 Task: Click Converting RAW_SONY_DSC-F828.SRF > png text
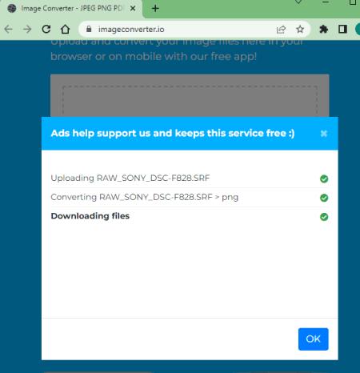click(145, 197)
